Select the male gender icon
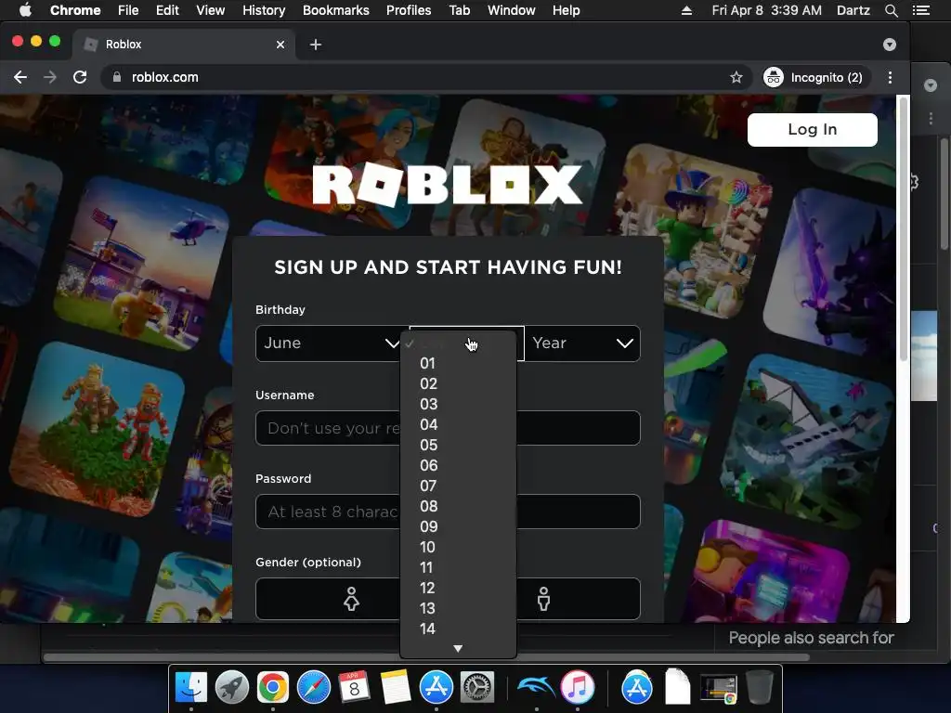Image resolution: width=951 pixels, height=713 pixels. coord(543,599)
